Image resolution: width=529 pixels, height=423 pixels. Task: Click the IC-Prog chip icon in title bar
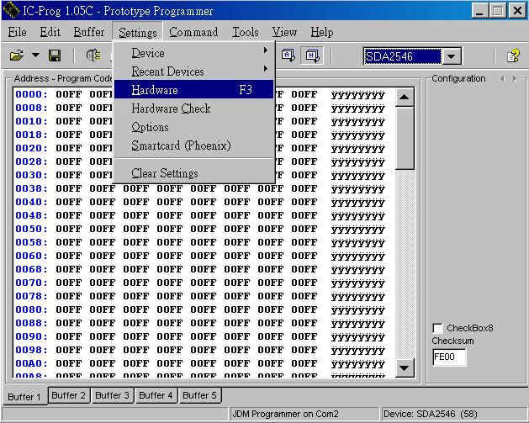point(11,10)
